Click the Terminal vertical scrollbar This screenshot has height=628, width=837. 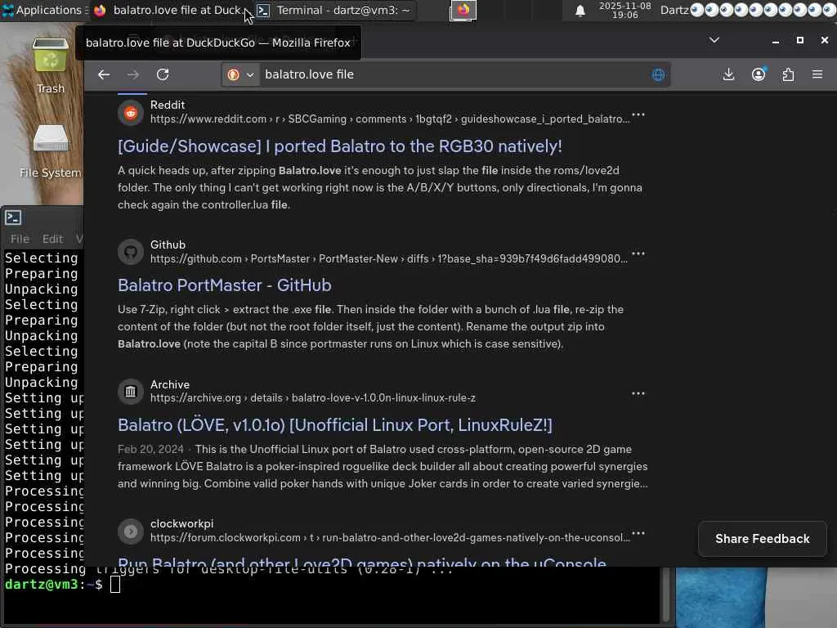click(x=666, y=594)
